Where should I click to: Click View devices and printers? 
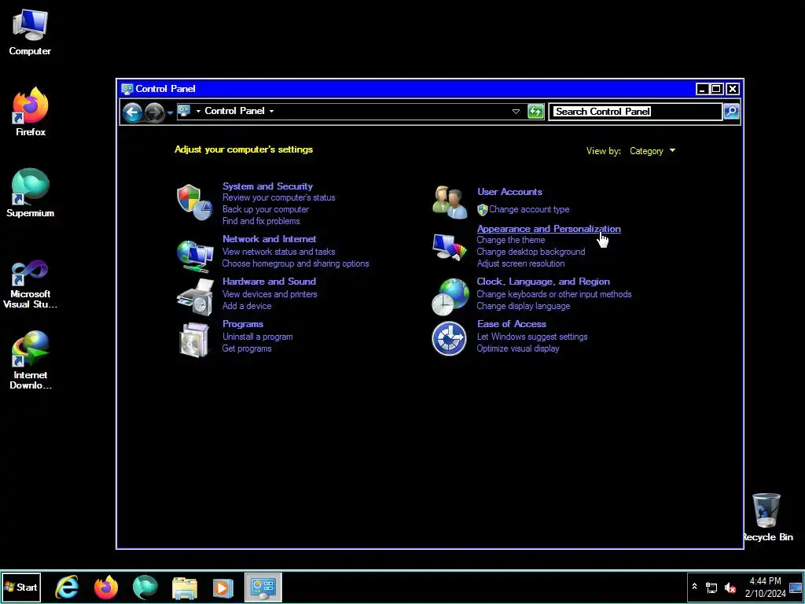point(270,294)
